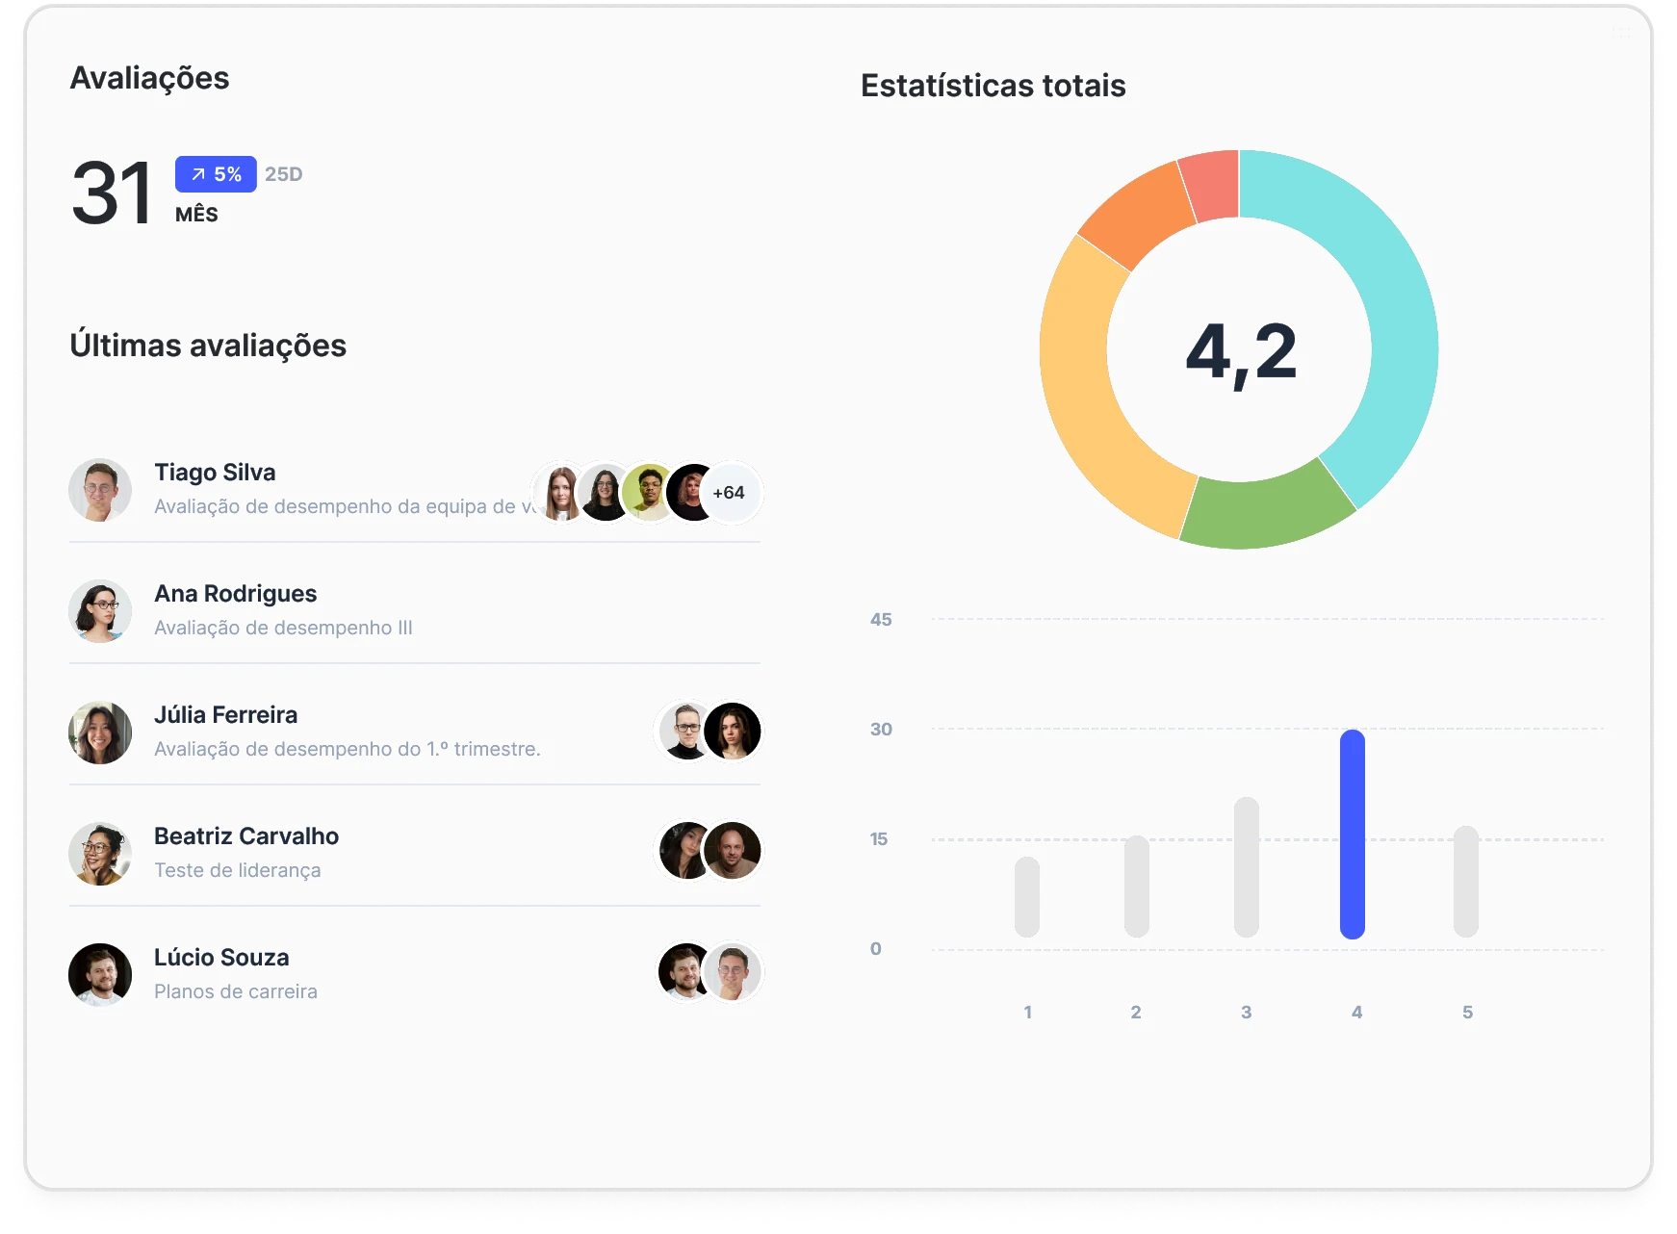Image resolution: width=1677 pixels, height=1234 pixels.
Task: Open the 'Lúcio Souza' name
Action: [x=221, y=958]
